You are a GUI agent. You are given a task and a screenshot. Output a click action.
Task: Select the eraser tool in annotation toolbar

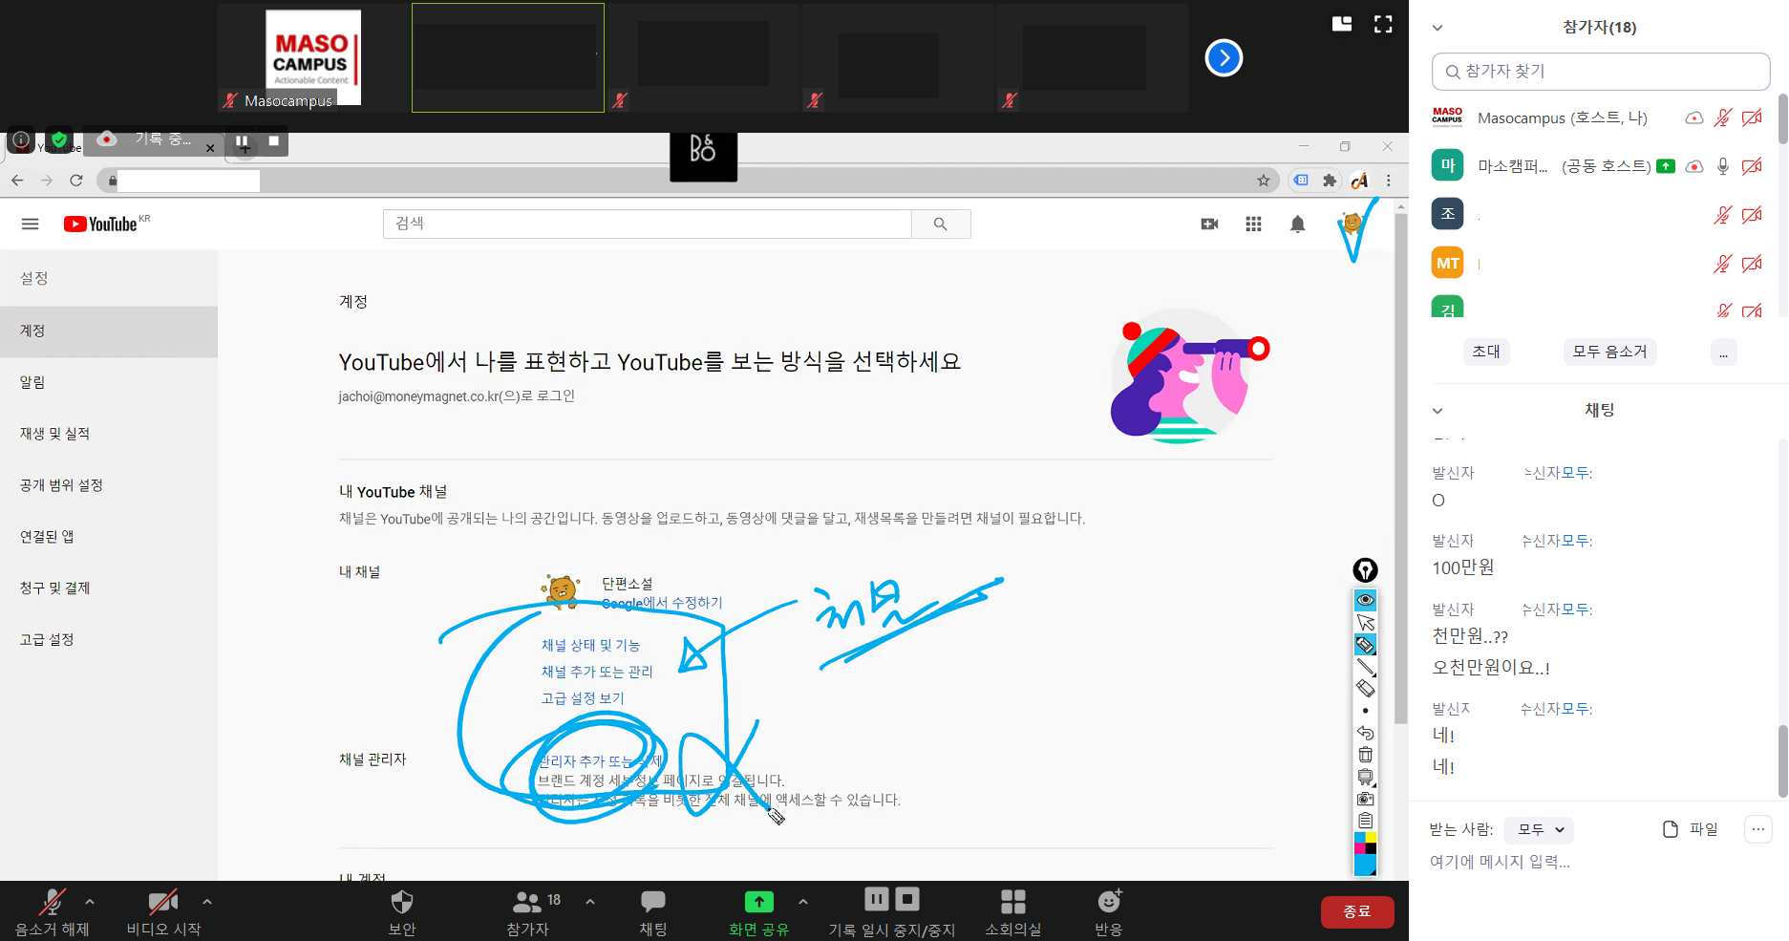tap(1365, 689)
